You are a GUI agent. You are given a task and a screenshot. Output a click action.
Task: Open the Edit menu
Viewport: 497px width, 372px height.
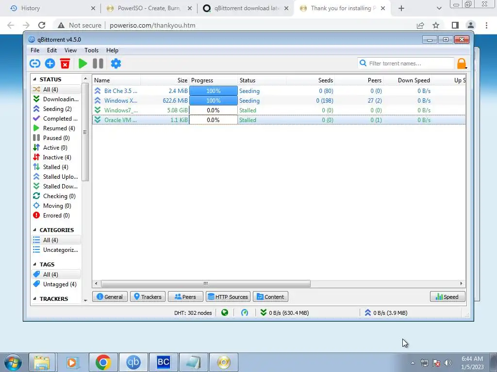pyautogui.click(x=51, y=50)
